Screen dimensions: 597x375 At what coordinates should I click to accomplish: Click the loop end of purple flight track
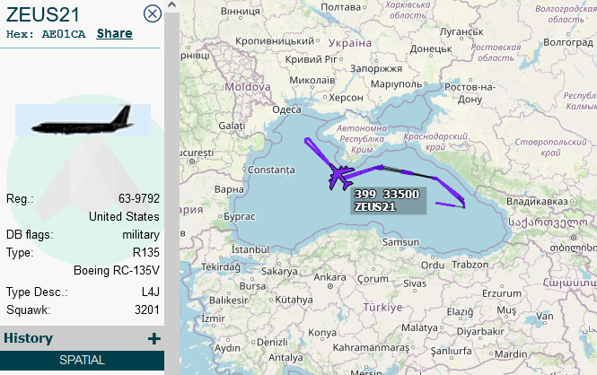(307, 141)
